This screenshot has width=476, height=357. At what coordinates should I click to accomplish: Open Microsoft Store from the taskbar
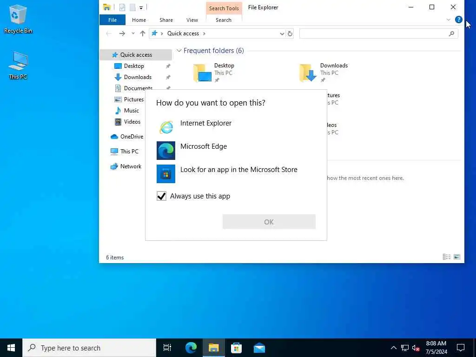[236, 348]
